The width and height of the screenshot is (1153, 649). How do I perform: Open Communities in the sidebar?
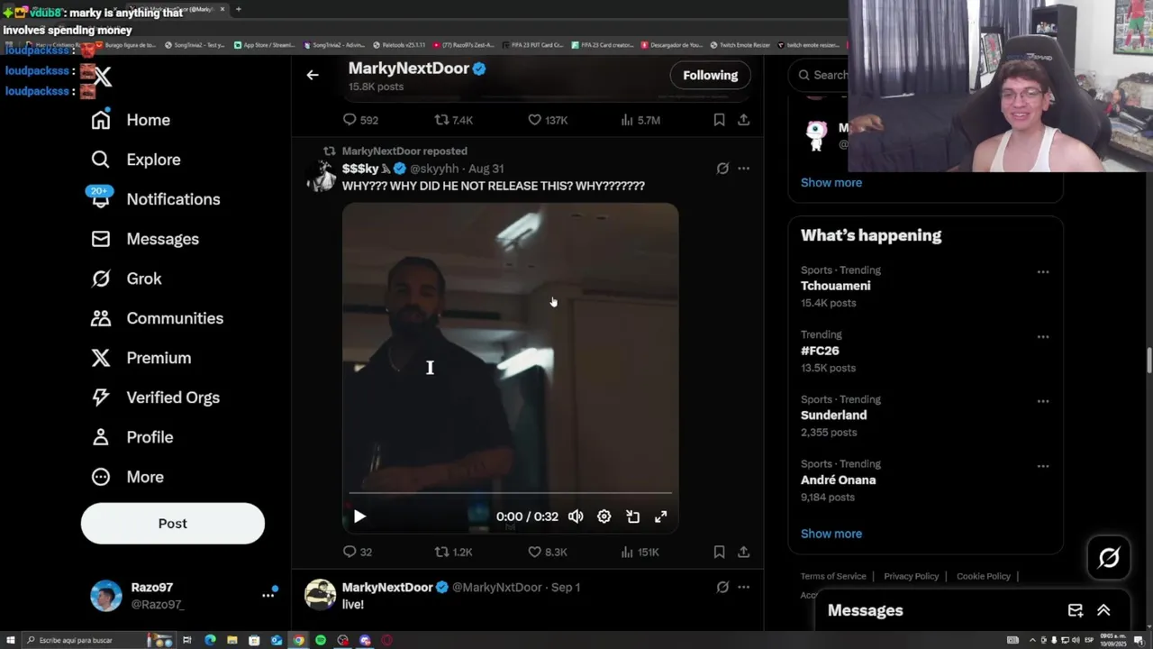[157, 318]
